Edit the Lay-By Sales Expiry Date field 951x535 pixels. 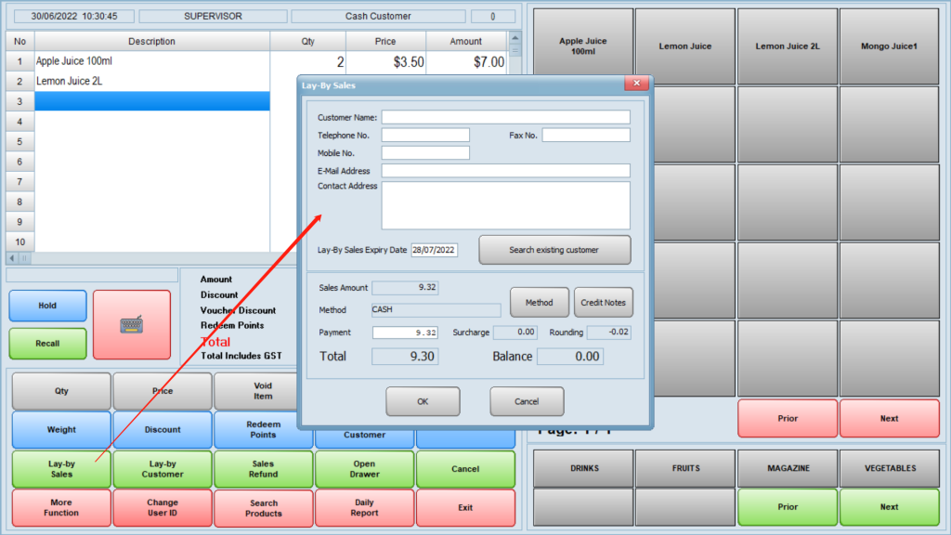click(x=434, y=250)
